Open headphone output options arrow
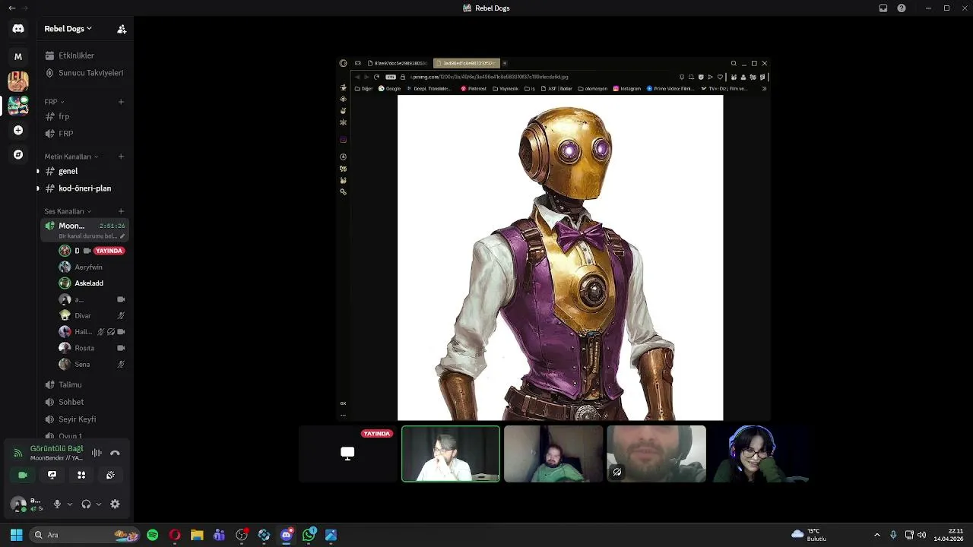The image size is (973, 547). pos(99,504)
